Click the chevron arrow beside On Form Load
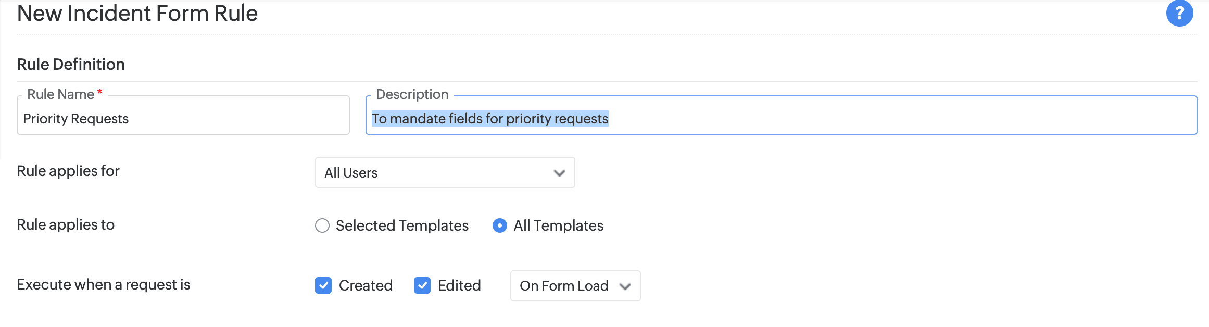This screenshot has height=327, width=1209. (625, 286)
